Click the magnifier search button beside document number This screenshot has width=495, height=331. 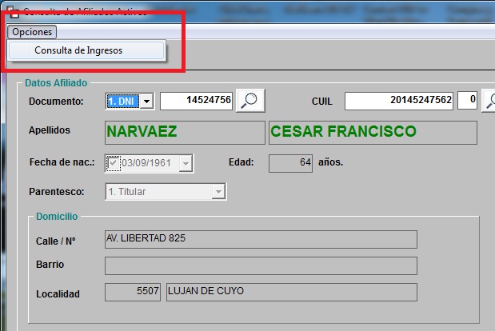click(250, 101)
